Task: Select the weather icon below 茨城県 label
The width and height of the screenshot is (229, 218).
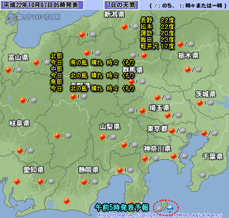Action: (205, 103)
